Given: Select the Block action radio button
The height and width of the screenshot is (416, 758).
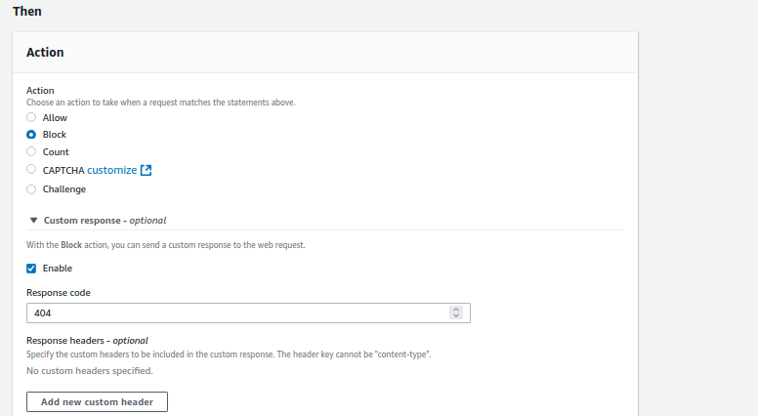Looking at the screenshot, I should point(31,135).
